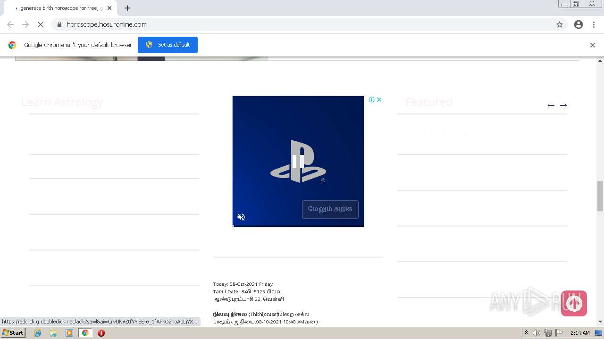Close the PlayStation advertisement
This screenshot has width=604, height=339.
tap(379, 99)
